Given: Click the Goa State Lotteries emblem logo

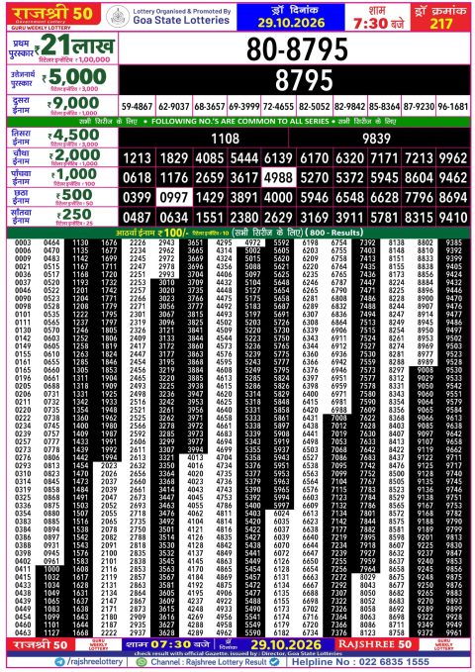Looking at the screenshot, I should coord(118,16).
